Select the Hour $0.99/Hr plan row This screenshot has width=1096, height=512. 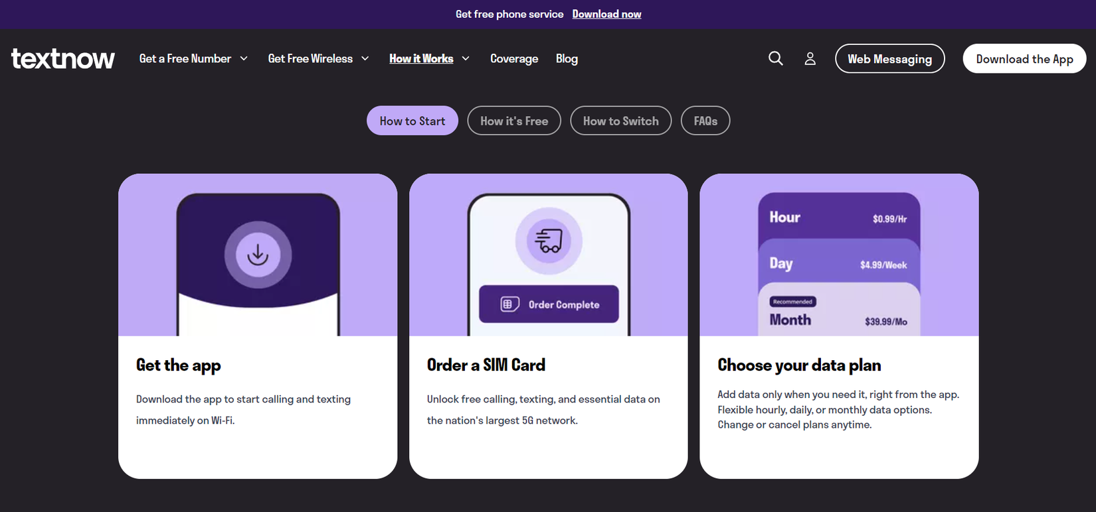point(839,218)
